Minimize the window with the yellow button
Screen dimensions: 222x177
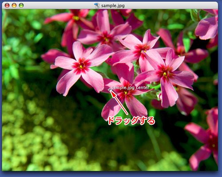pyautogui.click(x=14, y=5)
